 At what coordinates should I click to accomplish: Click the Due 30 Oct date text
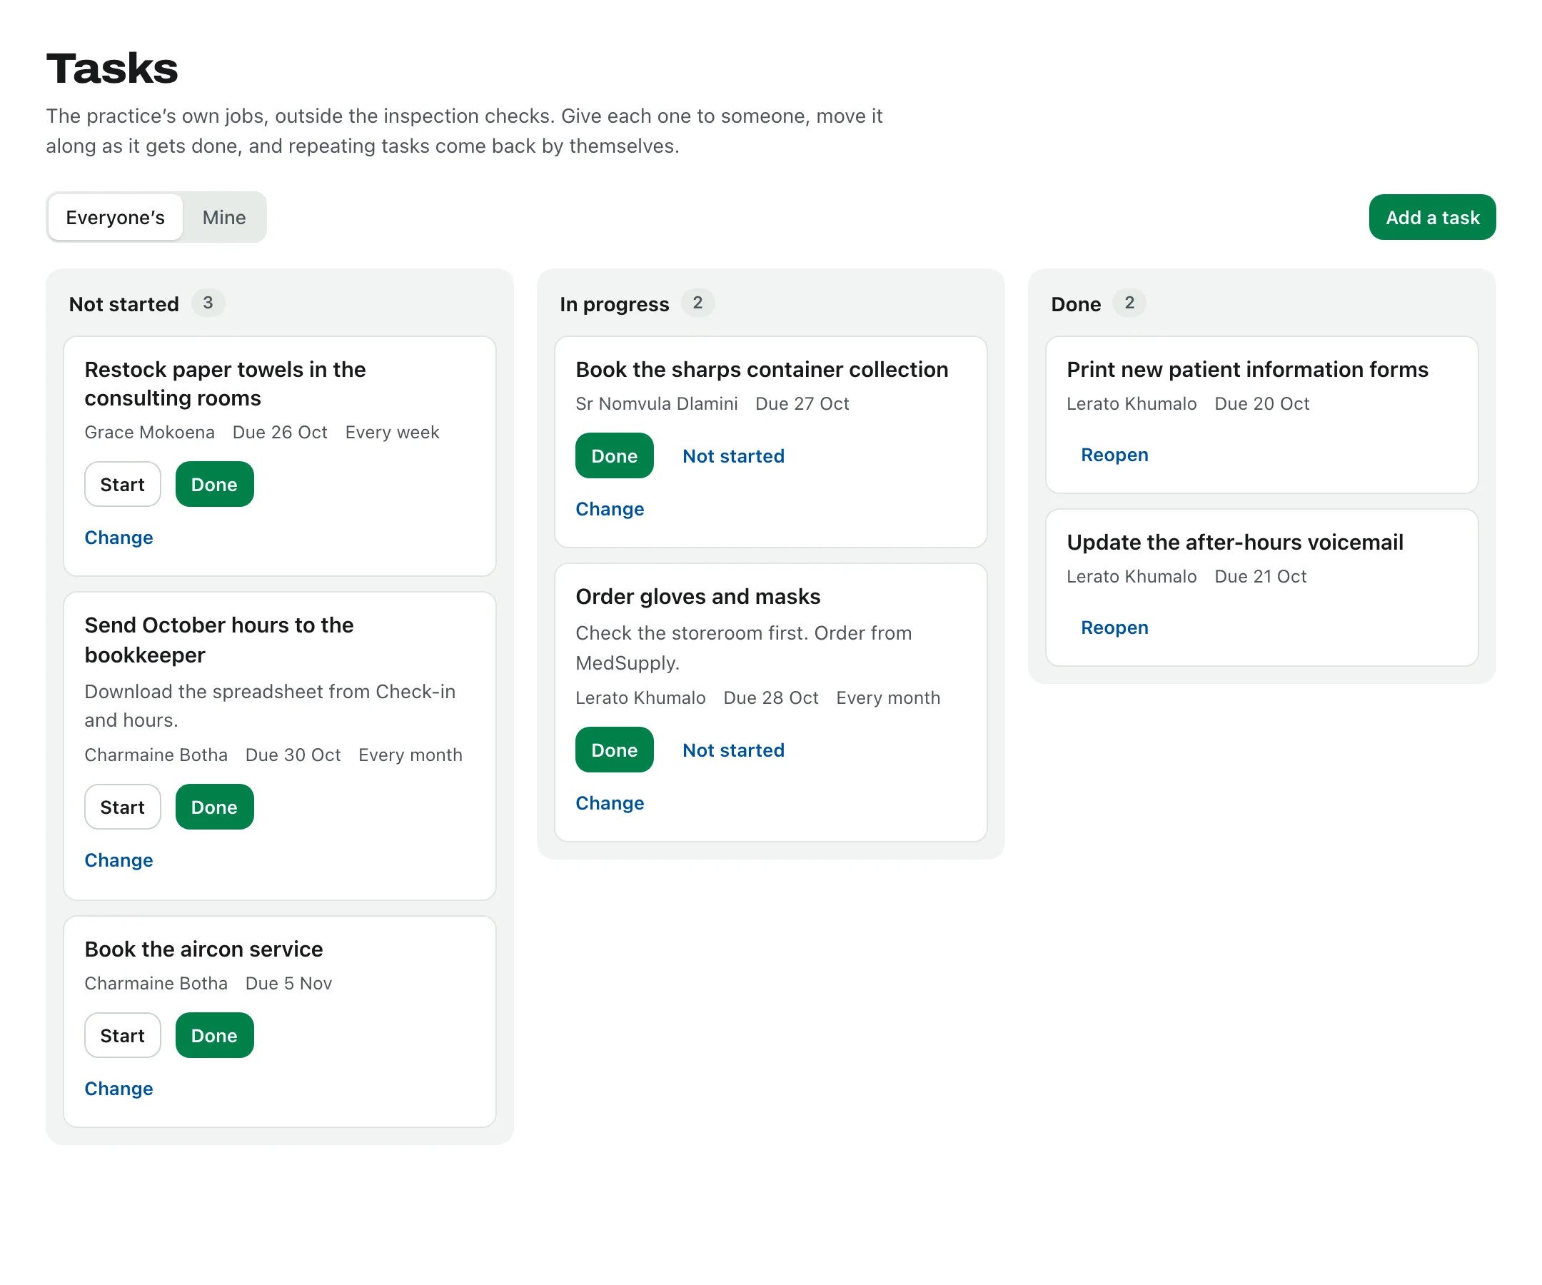pos(293,755)
